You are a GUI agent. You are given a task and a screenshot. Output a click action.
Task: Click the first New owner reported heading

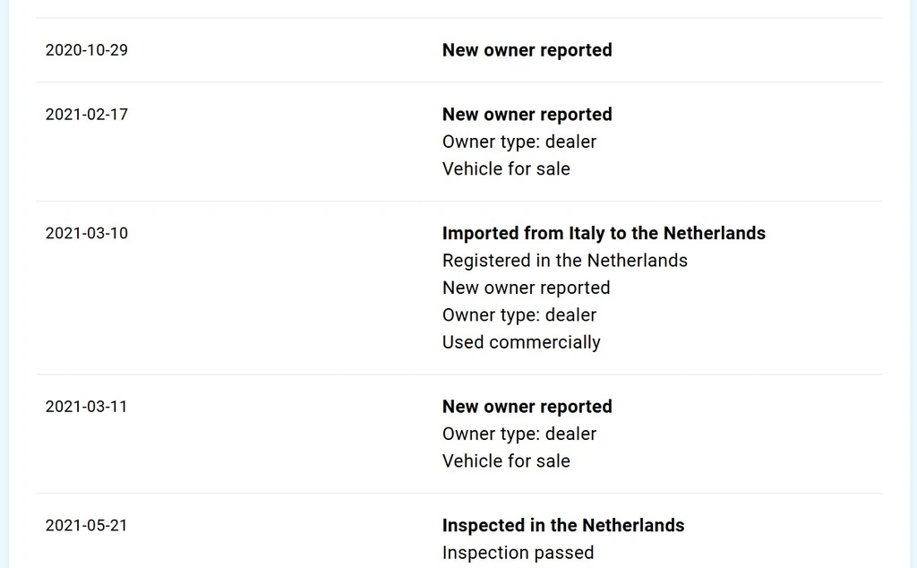coord(527,50)
